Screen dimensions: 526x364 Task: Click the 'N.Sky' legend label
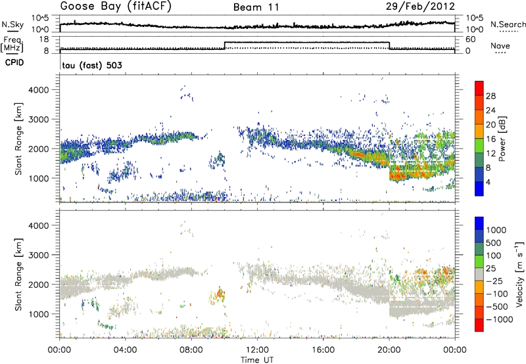[x=12, y=24]
